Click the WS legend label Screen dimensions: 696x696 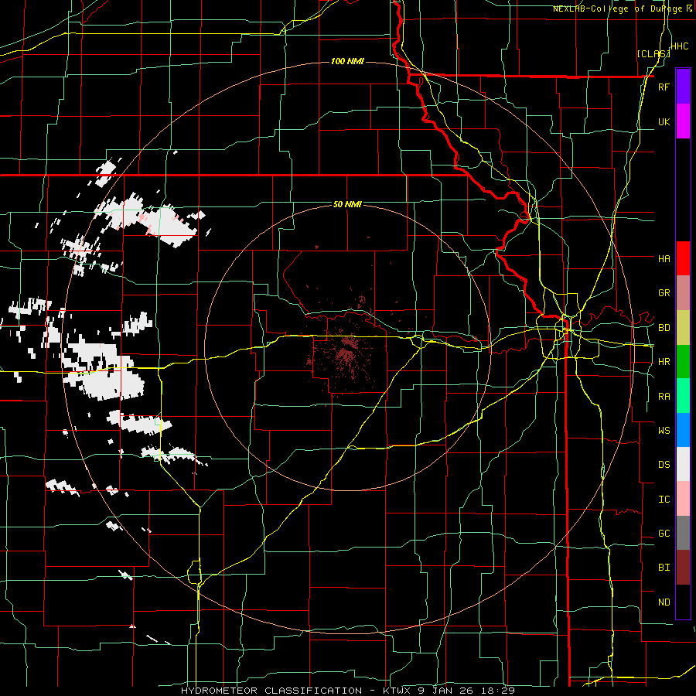tap(664, 431)
